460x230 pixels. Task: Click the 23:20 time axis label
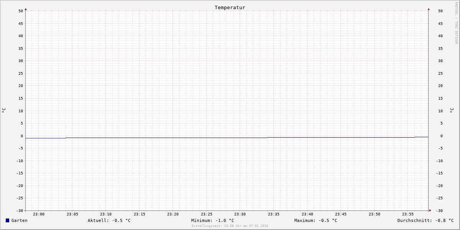(173, 214)
